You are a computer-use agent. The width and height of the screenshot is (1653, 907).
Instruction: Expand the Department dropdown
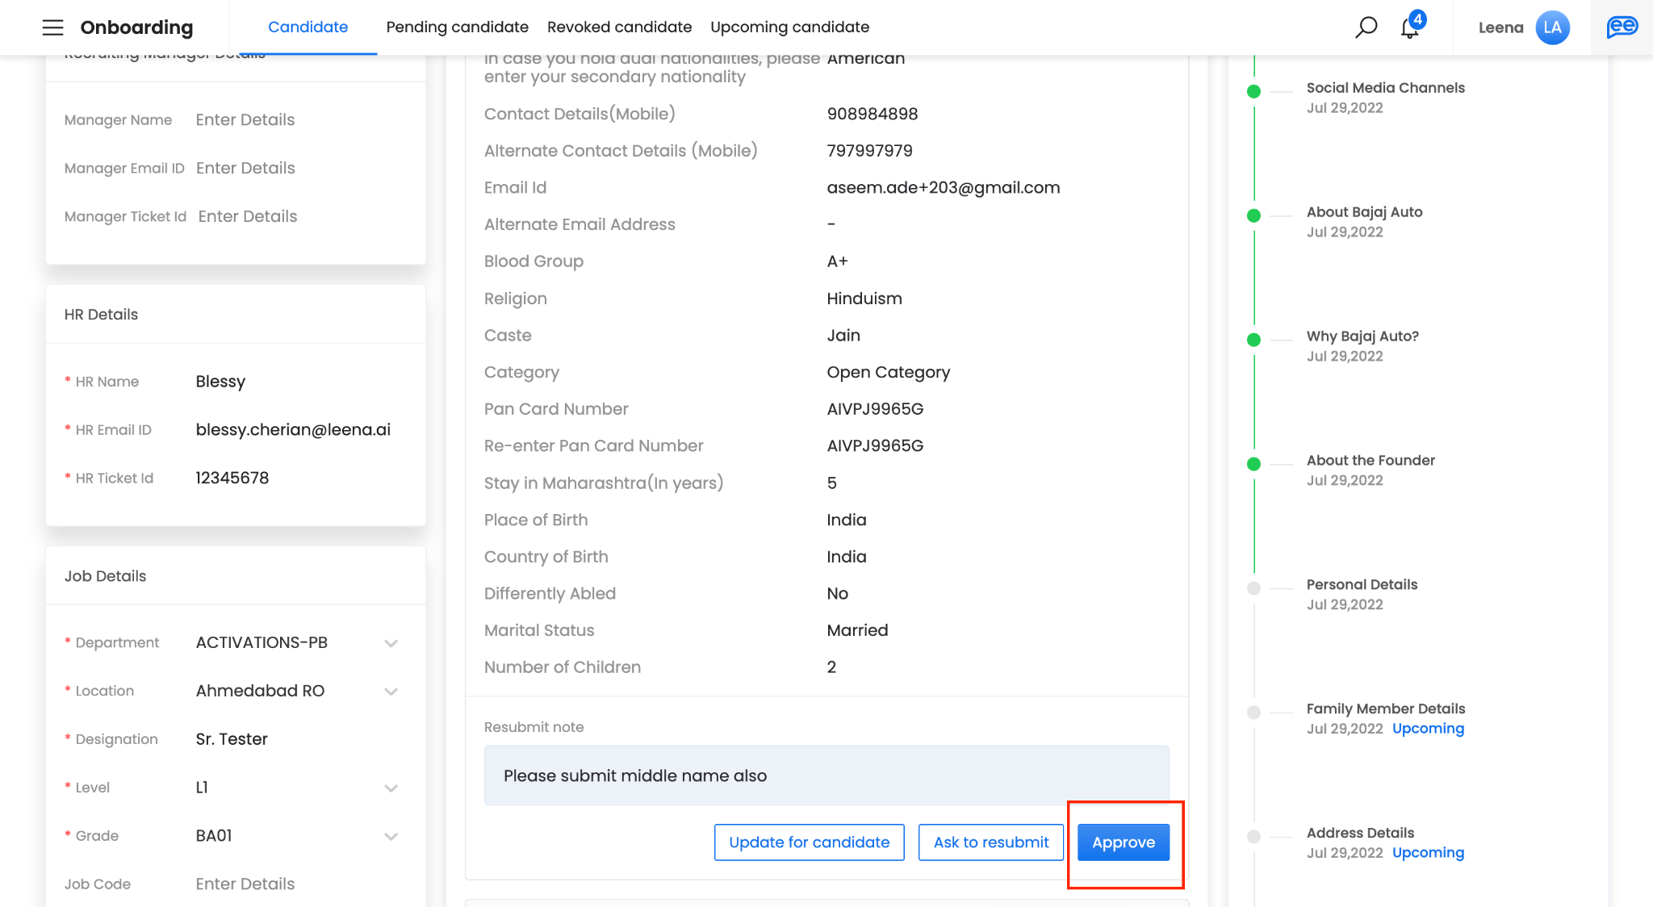pos(391,643)
